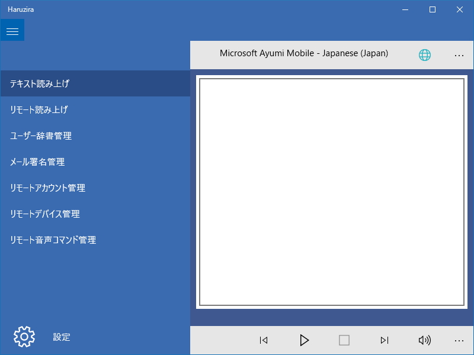Select リモート読み上げ in the sidebar

pyautogui.click(x=39, y=109)
